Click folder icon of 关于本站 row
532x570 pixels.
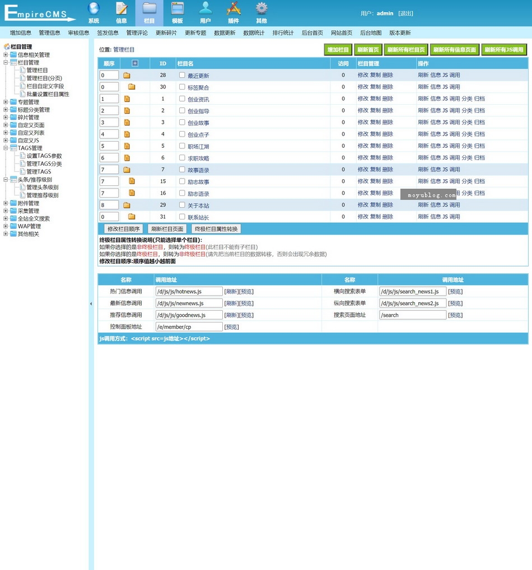point(127,205)
